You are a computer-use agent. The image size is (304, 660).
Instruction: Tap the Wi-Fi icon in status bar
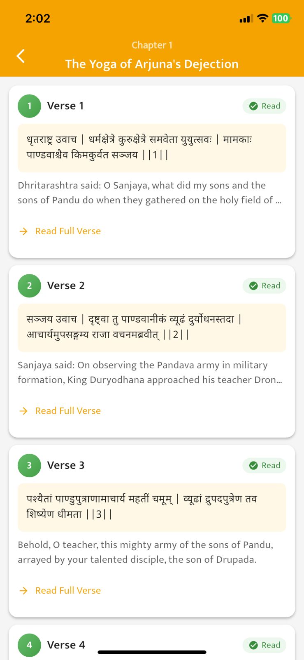point(262,18)
